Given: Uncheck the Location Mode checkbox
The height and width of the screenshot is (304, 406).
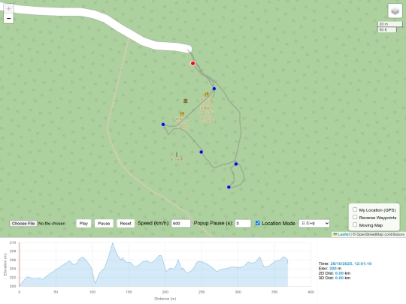Looking at the screenshot, I should [258, 223].
